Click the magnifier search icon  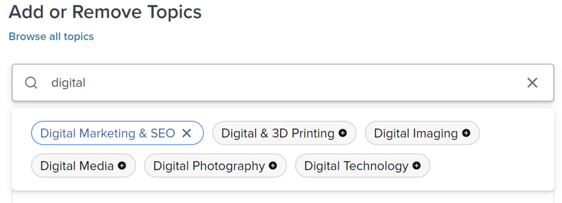coord(31,83)
